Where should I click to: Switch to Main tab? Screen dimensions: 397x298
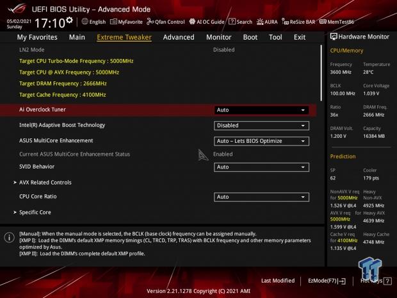77,37
